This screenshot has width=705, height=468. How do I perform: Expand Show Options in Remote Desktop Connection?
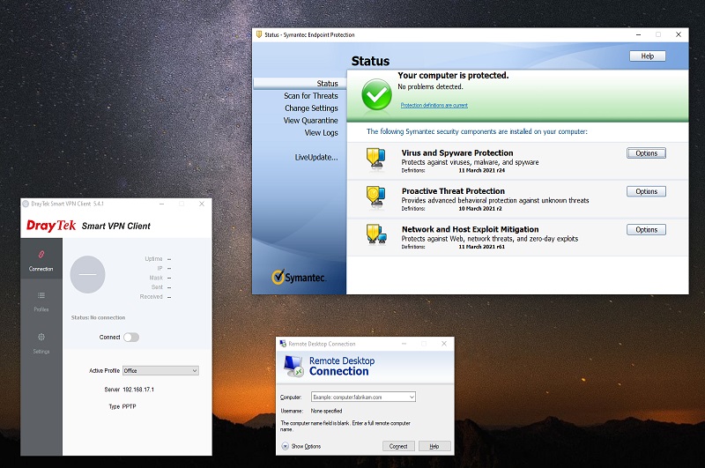click(x=301, y=446)
